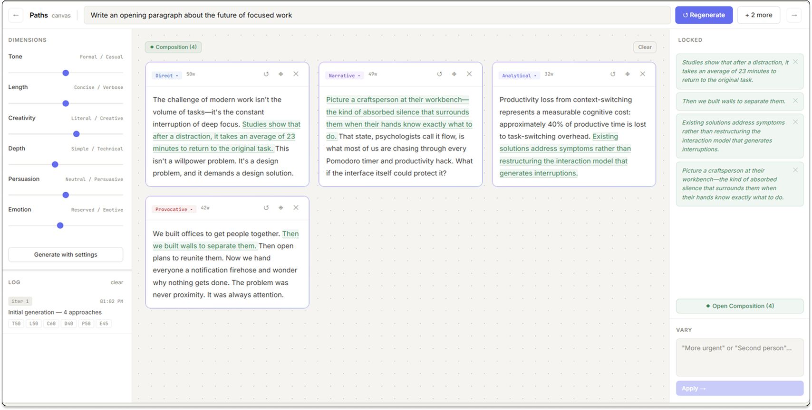Click the back arrow beside Paths
The height and width of the screenshot is (410, 812).
pyautogui.click(x=16, y=15)
